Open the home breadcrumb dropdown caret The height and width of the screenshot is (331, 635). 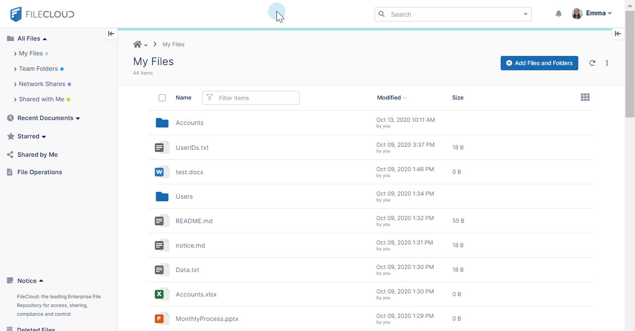point(146,45)
